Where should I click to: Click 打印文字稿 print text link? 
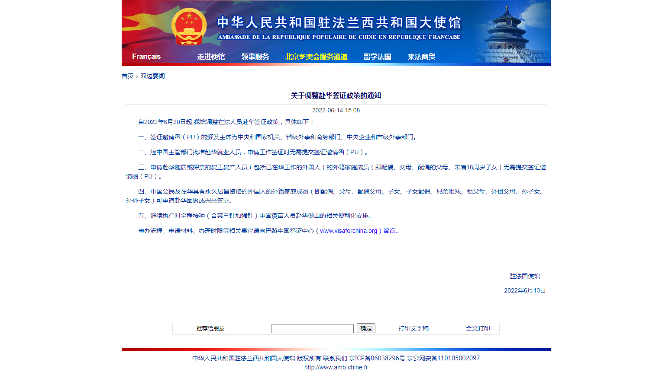[x=414, y=328]
